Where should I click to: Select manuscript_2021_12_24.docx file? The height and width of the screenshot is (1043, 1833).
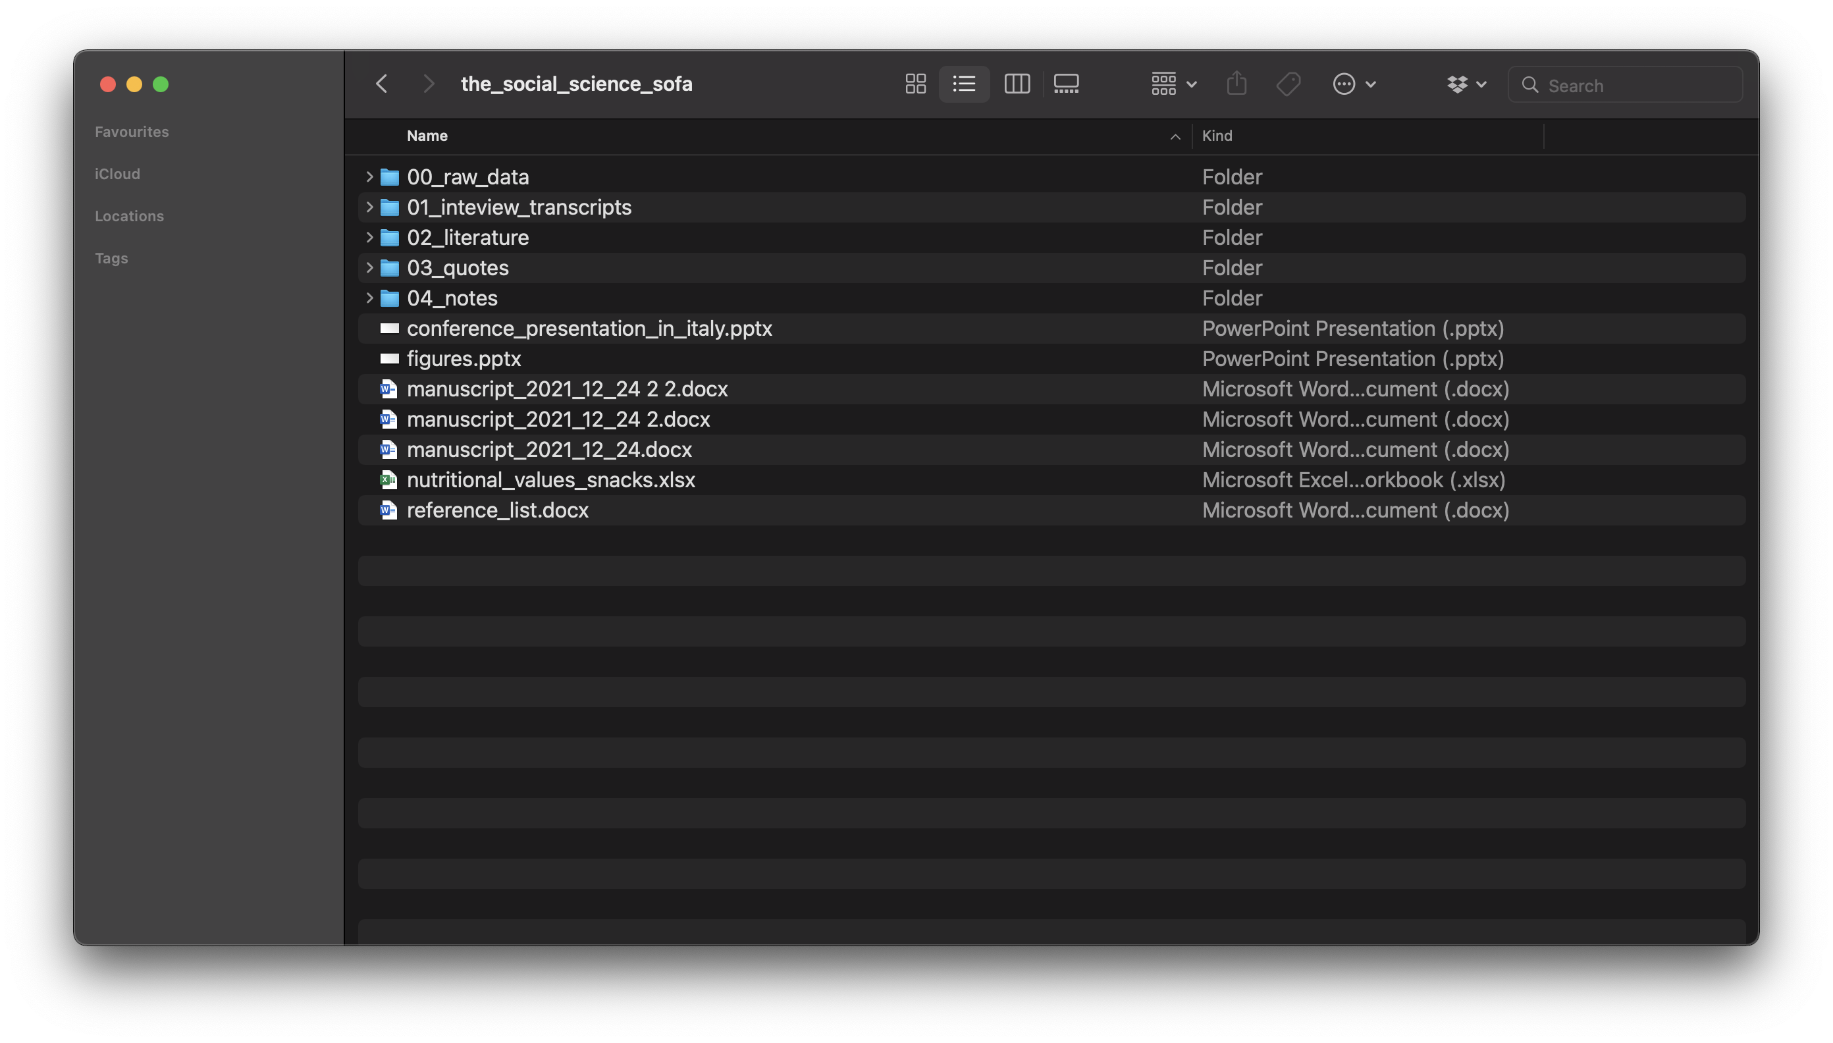(548, 448)
